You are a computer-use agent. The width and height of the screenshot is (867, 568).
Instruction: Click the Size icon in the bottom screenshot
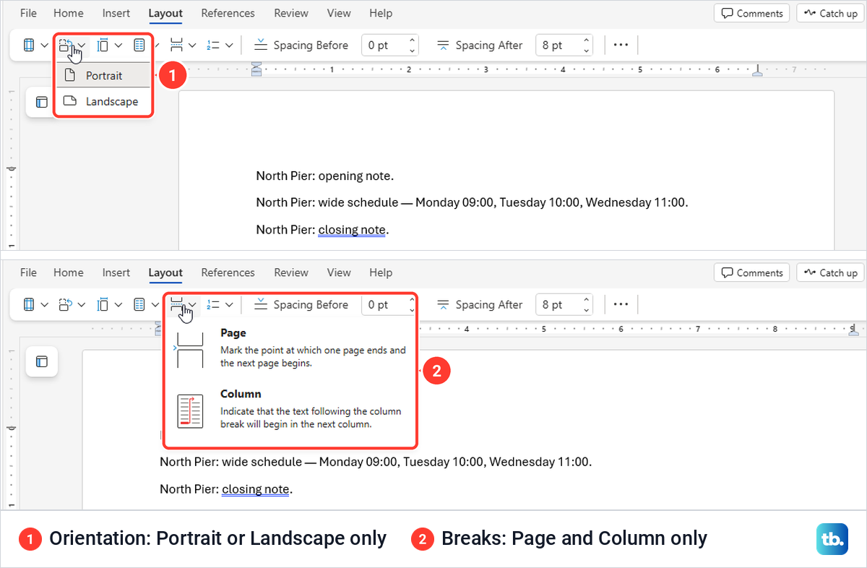click(103, 304)
